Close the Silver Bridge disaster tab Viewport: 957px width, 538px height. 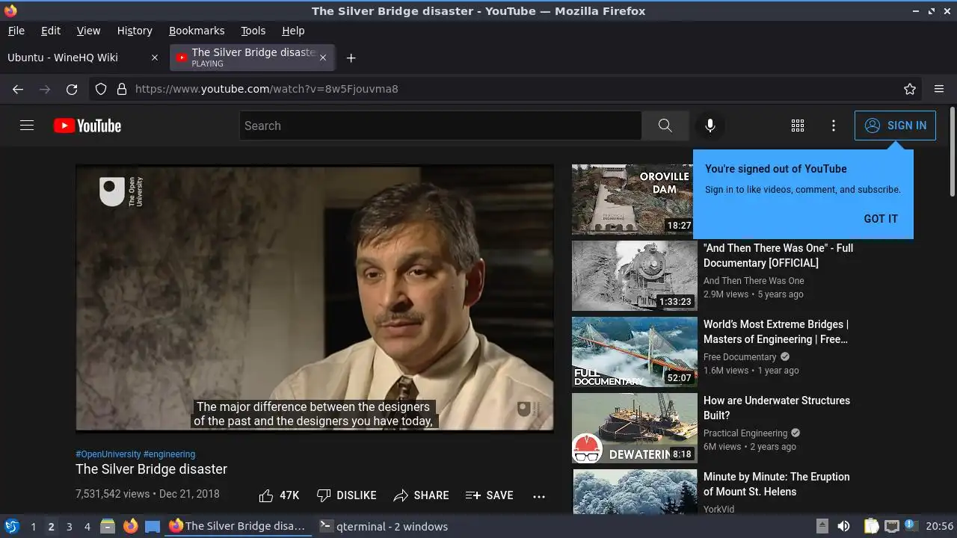(323, 58)
